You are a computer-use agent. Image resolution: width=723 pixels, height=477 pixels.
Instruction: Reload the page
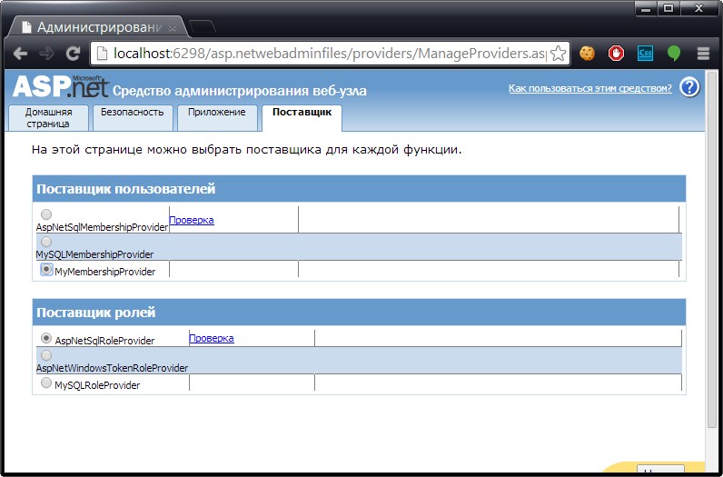click(73, 54)
